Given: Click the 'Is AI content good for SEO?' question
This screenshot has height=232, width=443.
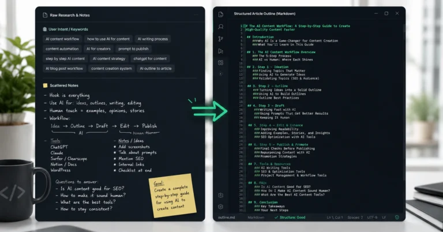Looking at the screenshot, I should click(x=92, y=189).
